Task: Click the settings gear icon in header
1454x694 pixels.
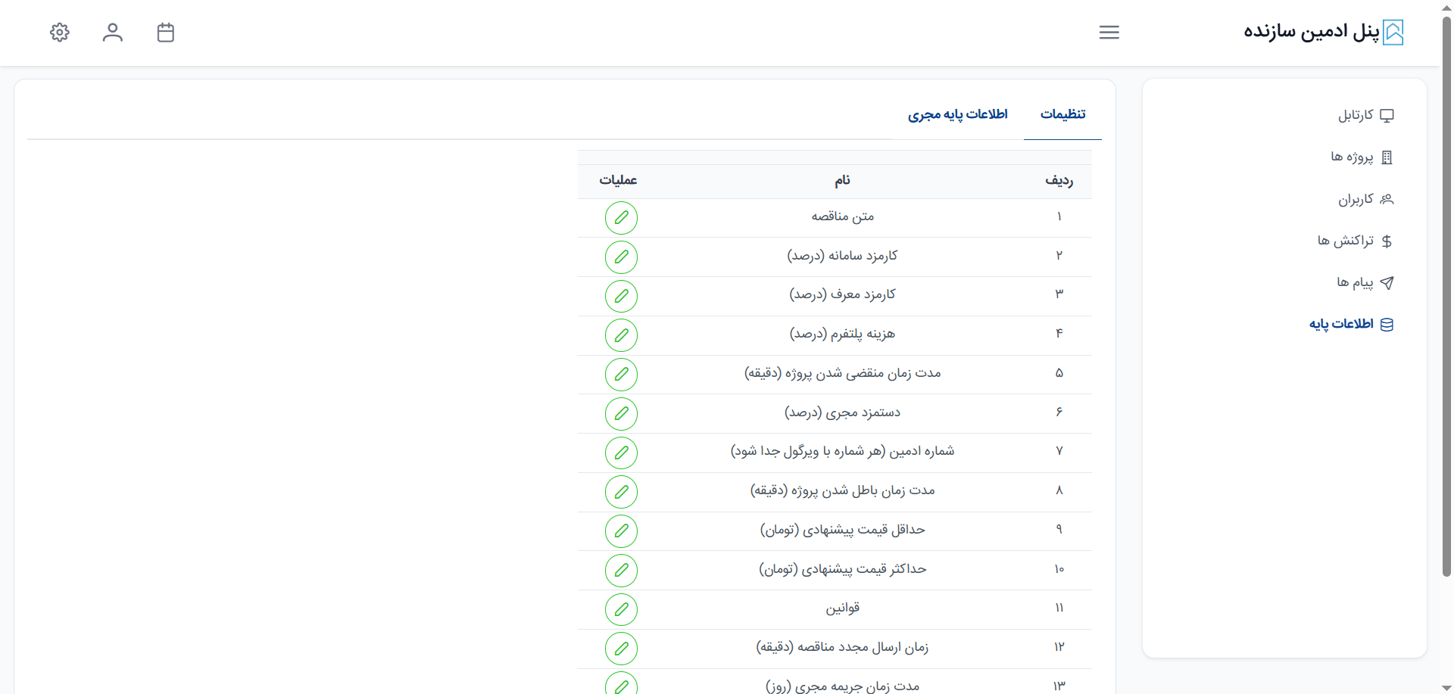Action: pos(60,33)
